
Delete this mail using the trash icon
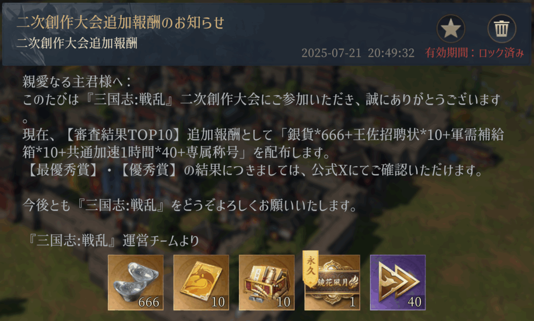pos(502,28)
